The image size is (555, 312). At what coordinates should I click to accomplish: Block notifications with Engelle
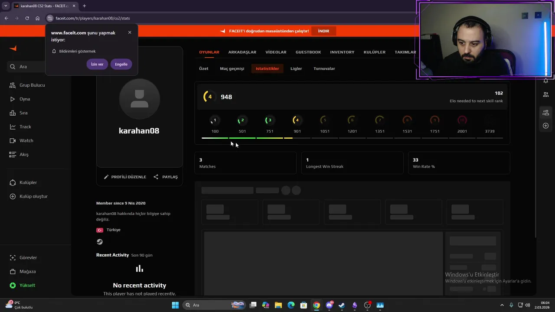(121, 64)
